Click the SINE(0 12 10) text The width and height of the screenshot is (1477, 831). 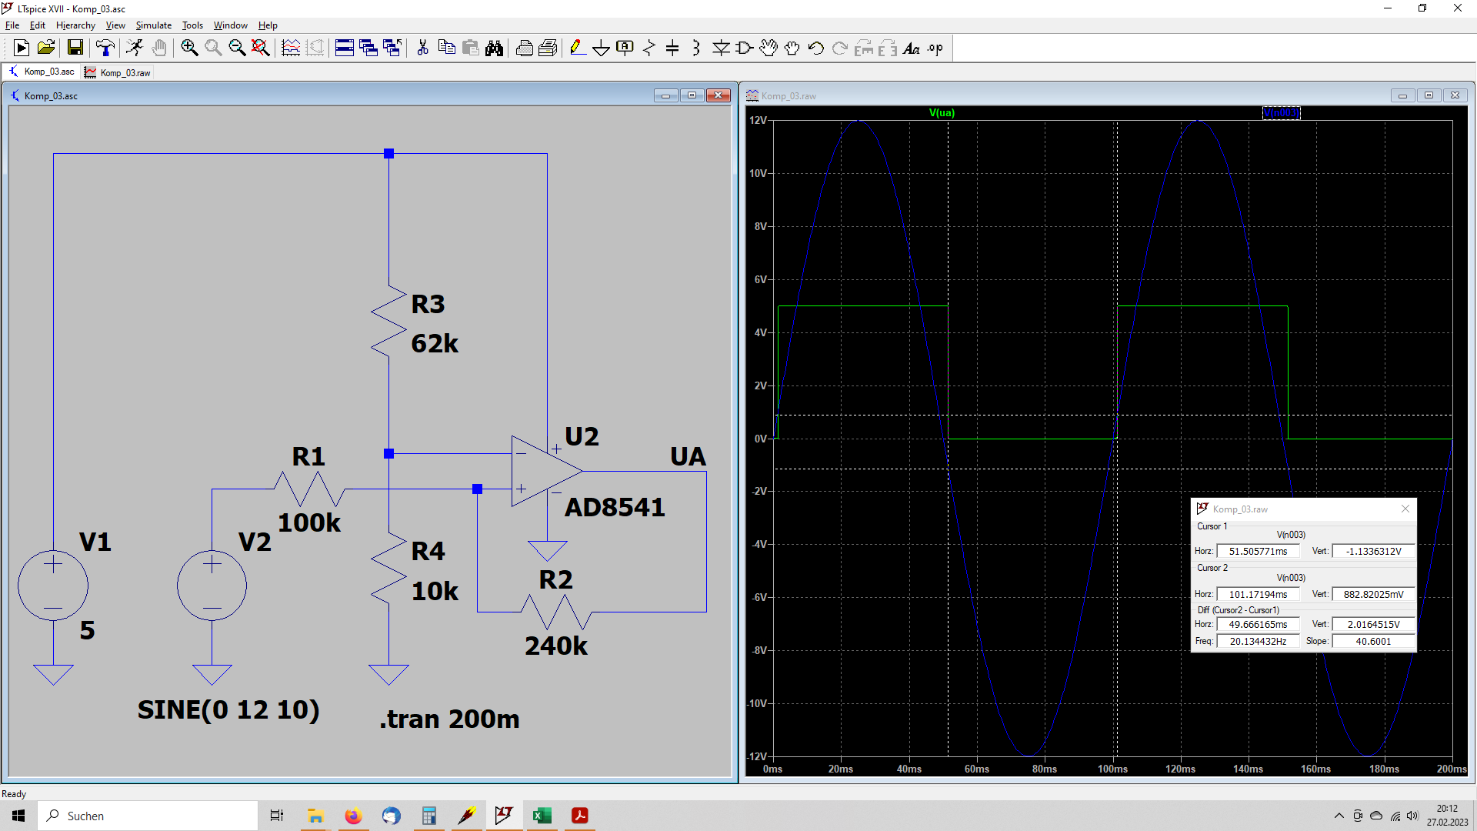click(x=228, y=709)
